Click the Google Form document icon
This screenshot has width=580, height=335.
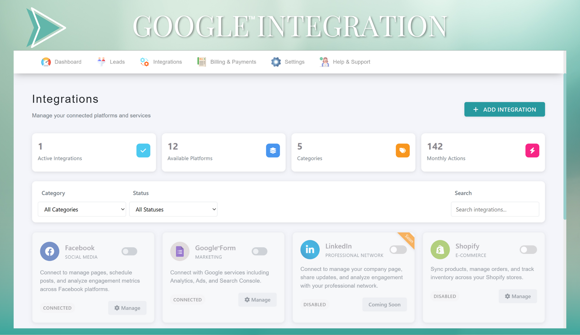(x=180, y=251)
